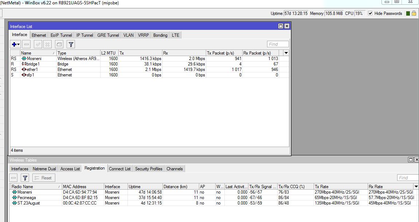Click the comment button in Interface List toolbar
The image size is (419, 222).
[x=59, y=44]
